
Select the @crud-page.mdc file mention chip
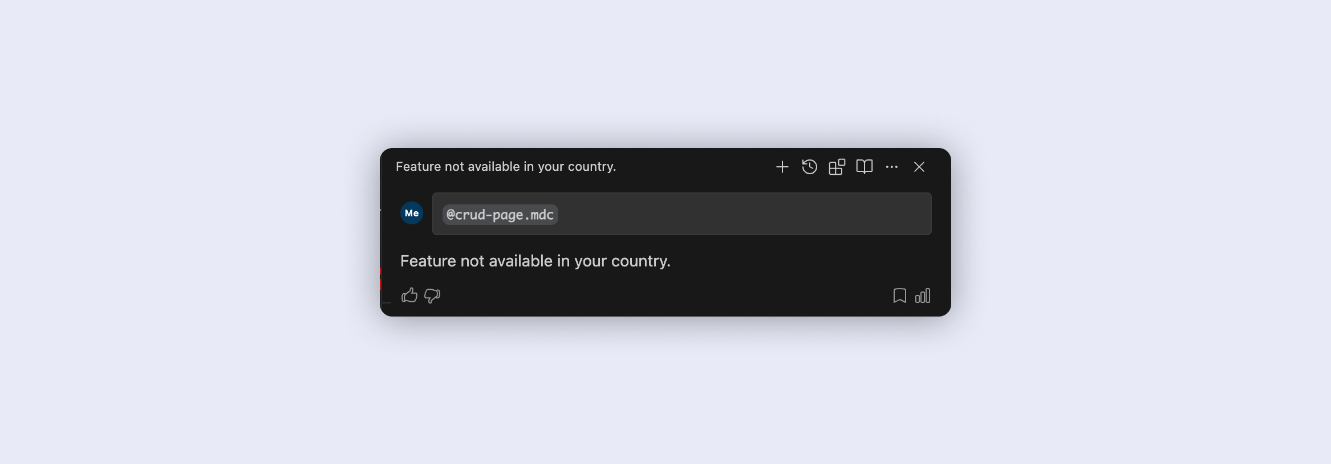pyautogui.click(x=500, y=215)
